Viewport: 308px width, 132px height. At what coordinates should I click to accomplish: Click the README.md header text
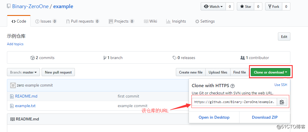pos(27,119)
